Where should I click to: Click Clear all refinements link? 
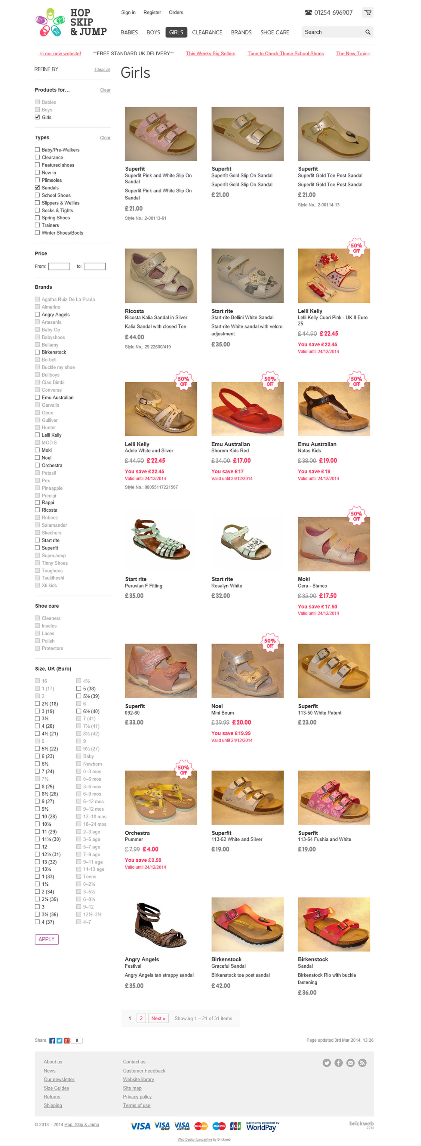coord(102,69)
